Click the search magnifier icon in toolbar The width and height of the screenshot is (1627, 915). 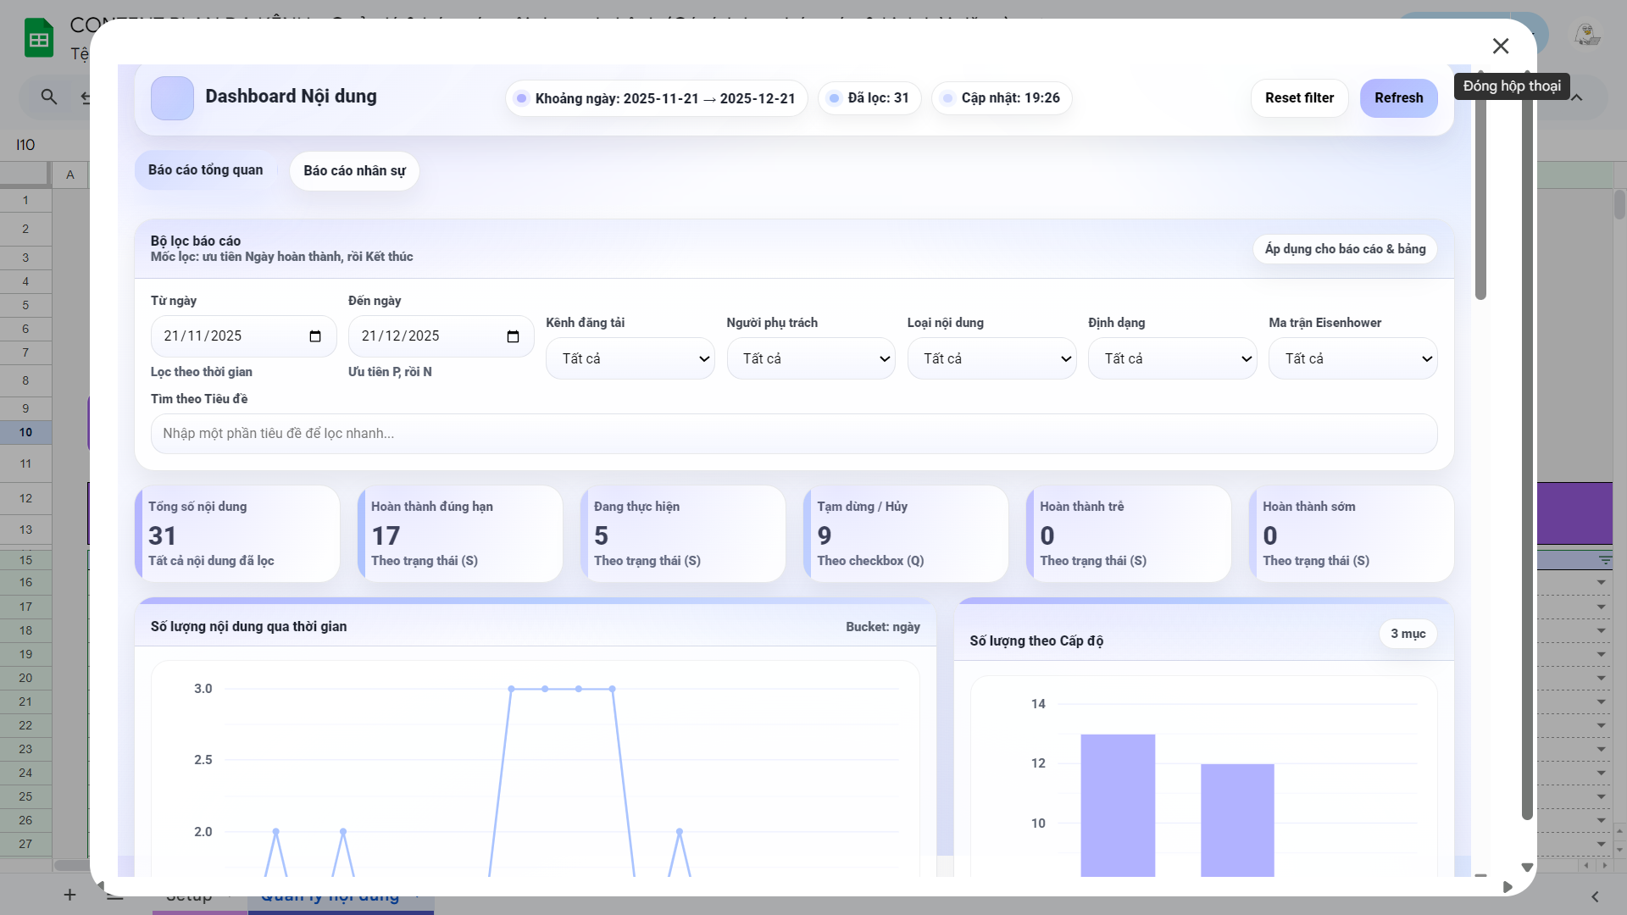tap(49, 97)
